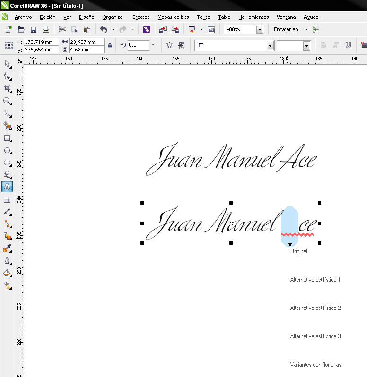Choose Variantes con florituras option
Screen dimensions: 367x377
coord(315,365)
